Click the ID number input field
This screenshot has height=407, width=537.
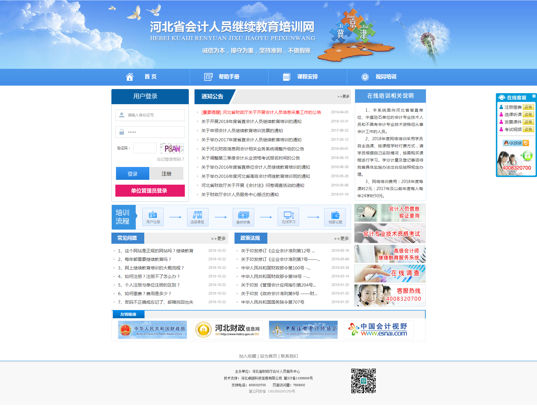point(154,115)
